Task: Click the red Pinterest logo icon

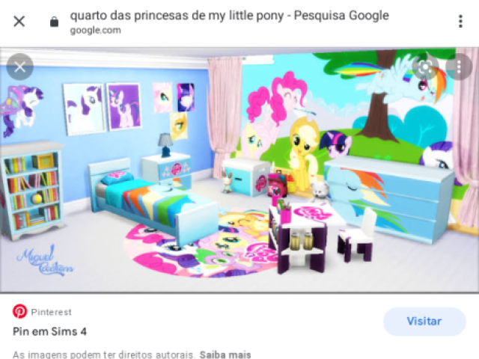Action: [20, 311]
